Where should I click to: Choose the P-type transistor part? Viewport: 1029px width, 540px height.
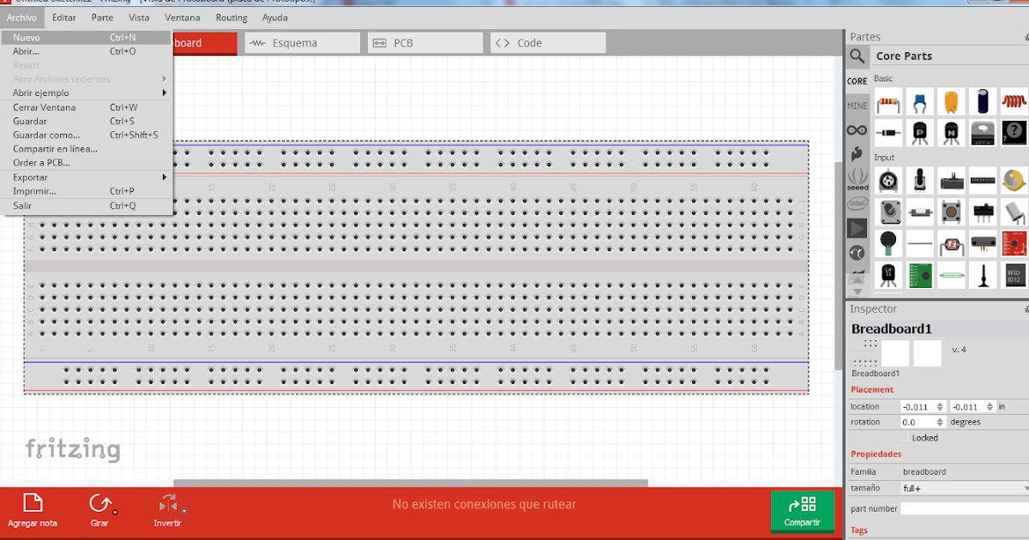[920, 133]
